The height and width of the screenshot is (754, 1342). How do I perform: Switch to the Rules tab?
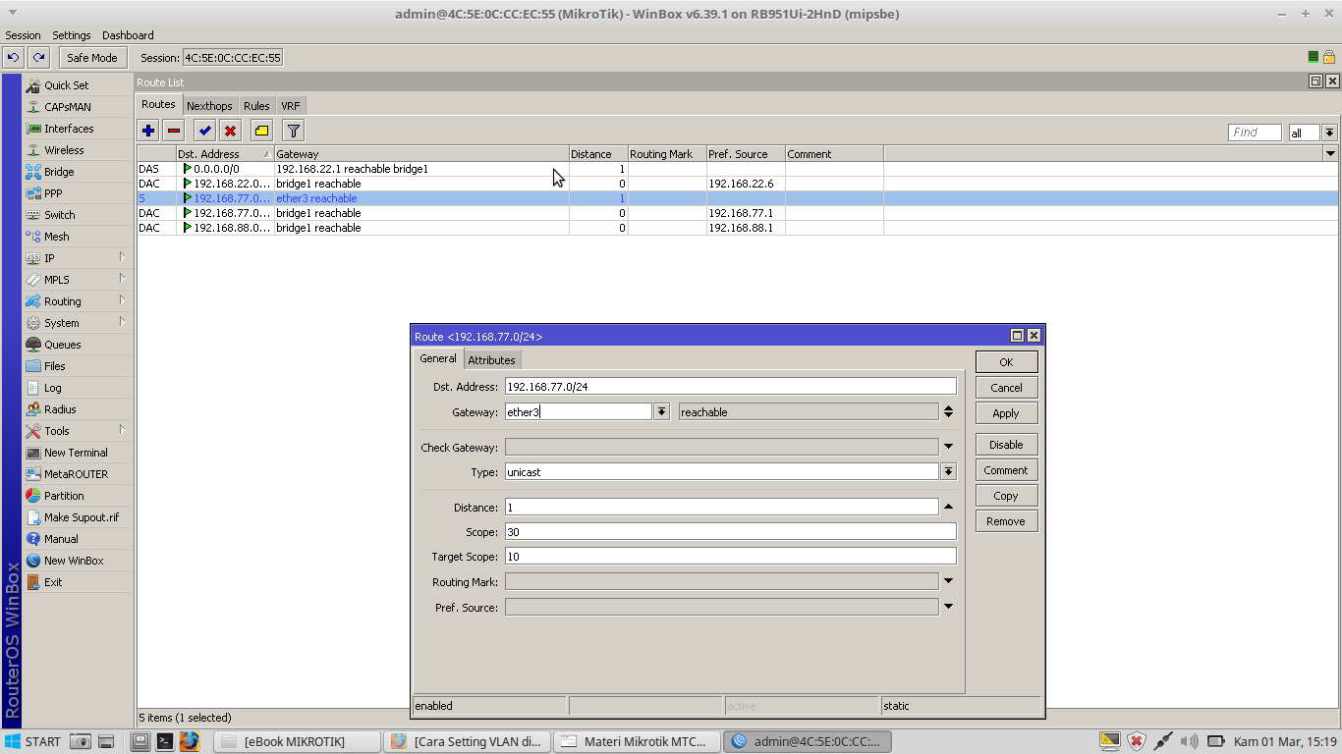click(x=256, y=106)
